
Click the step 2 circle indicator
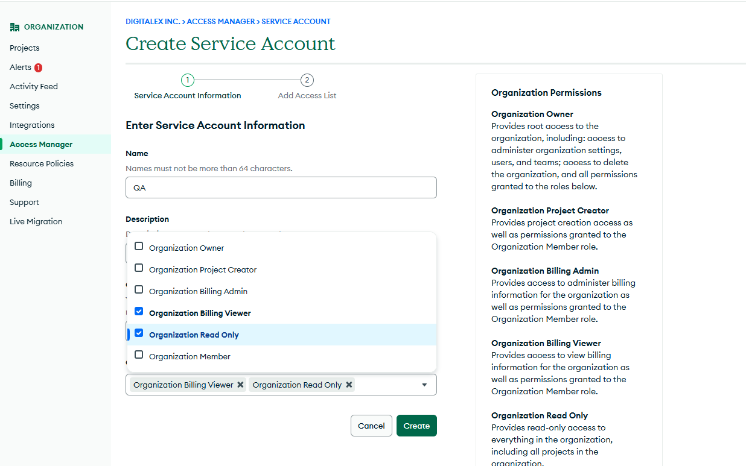point(307,80)
